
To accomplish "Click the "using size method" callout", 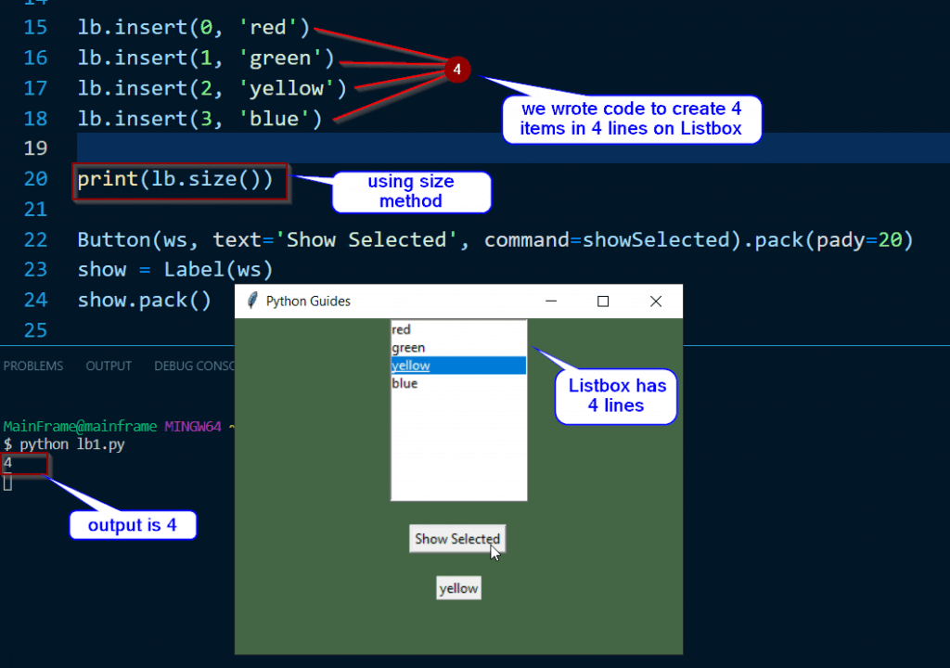I will (x=411, y=192).
